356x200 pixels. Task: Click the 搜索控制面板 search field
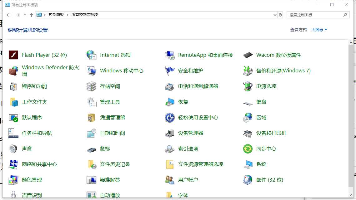pos(318,15)
